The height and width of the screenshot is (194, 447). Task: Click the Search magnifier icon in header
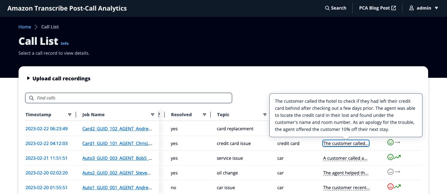pos(327,8)
